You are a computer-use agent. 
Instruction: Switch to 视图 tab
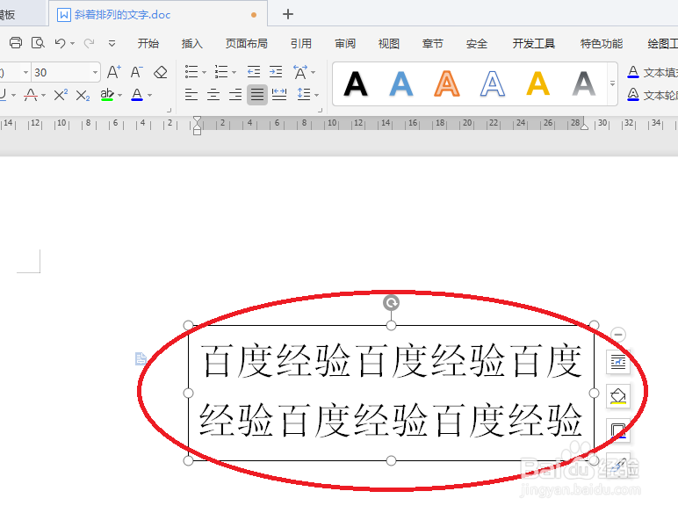point(388,43)
